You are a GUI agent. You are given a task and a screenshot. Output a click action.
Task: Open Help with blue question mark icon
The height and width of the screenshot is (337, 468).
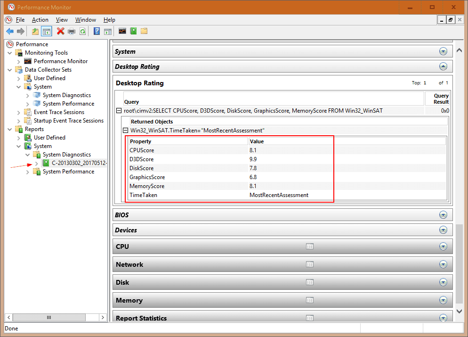pos(97,31)
